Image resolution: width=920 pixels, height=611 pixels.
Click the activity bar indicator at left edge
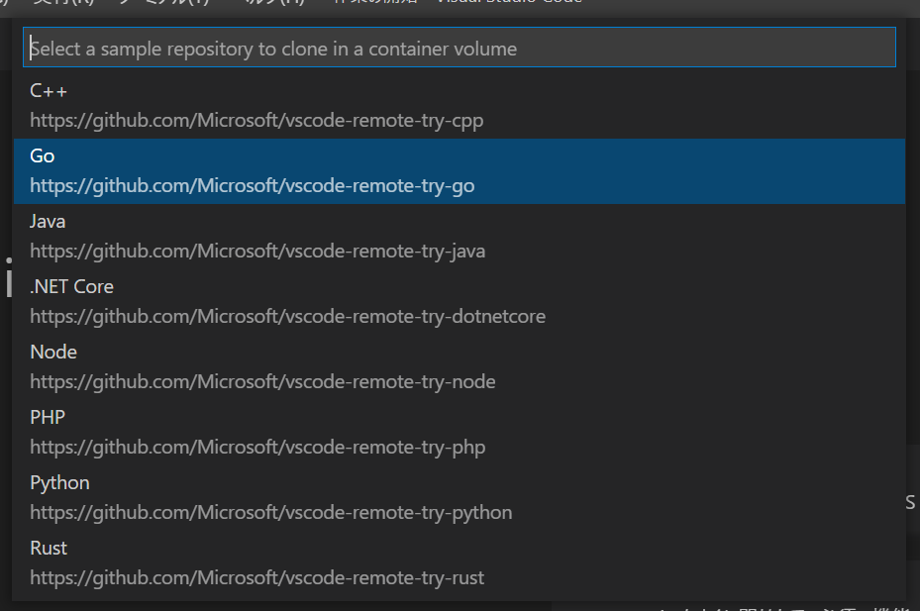pos(9,283)
